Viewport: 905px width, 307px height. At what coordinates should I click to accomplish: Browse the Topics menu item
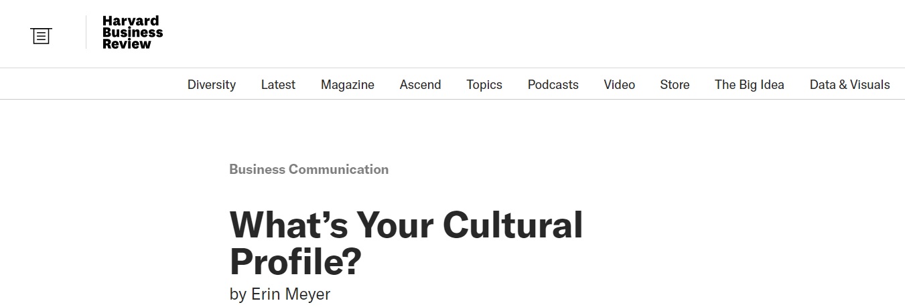click(x=484, y=84)
